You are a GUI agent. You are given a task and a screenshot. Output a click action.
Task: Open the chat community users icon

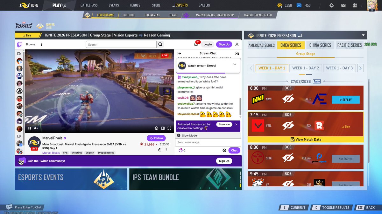pyautogui.click(x=237, y=54)
